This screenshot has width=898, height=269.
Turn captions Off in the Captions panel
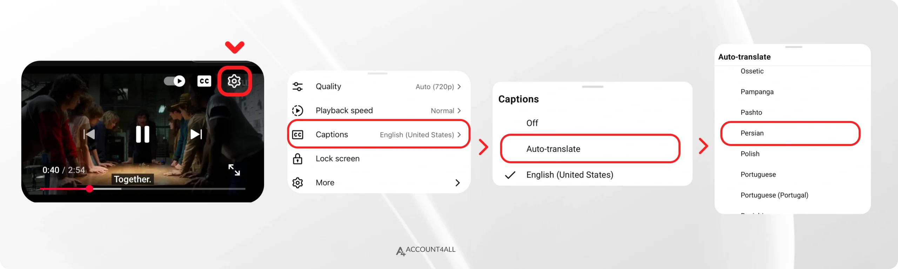click(532, 123)
